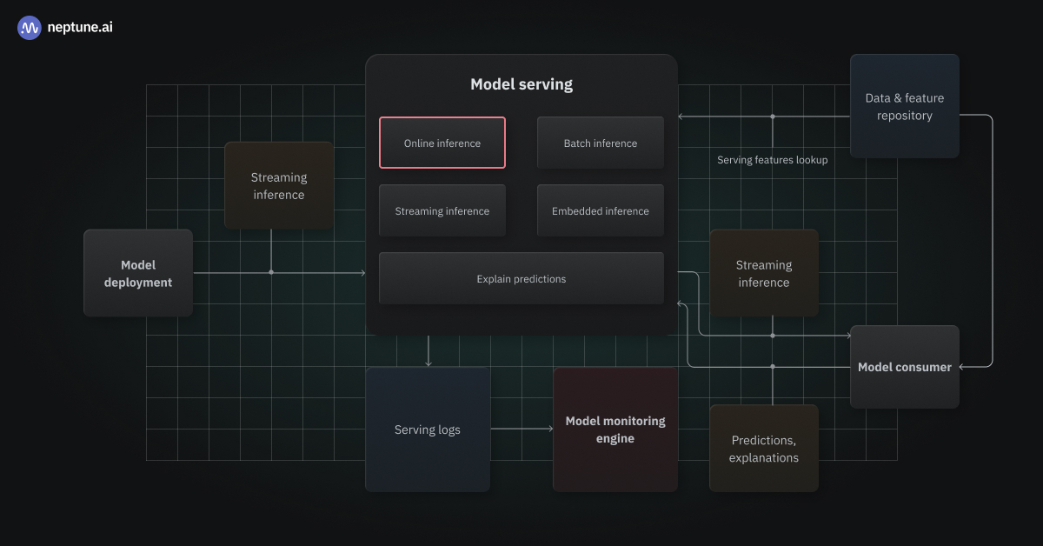Toggle the right Streaming inference stage
This screenshot has width=1043, height=546.
[763, 272]
